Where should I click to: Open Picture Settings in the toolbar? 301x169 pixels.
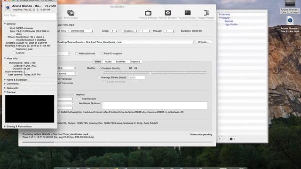[148, 13]
